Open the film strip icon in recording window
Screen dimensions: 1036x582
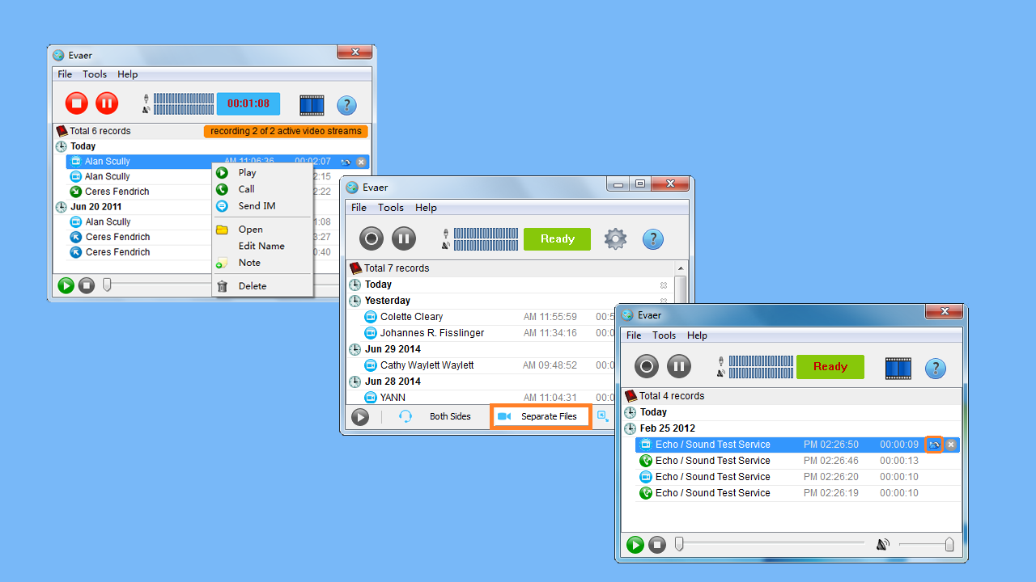(x=312, y=105)
